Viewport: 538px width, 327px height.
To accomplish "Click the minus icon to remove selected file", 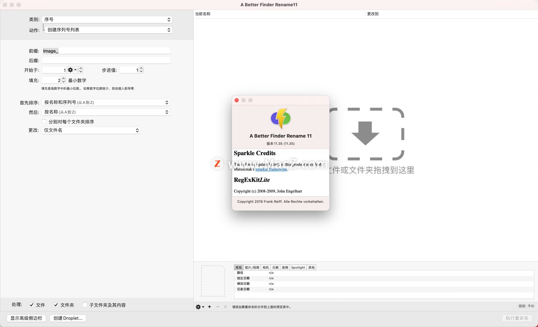I will (x=218, y=307).
